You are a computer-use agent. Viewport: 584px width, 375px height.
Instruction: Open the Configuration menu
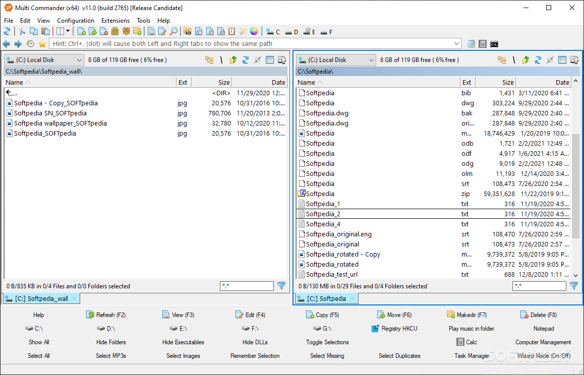(x=76, y=21)
